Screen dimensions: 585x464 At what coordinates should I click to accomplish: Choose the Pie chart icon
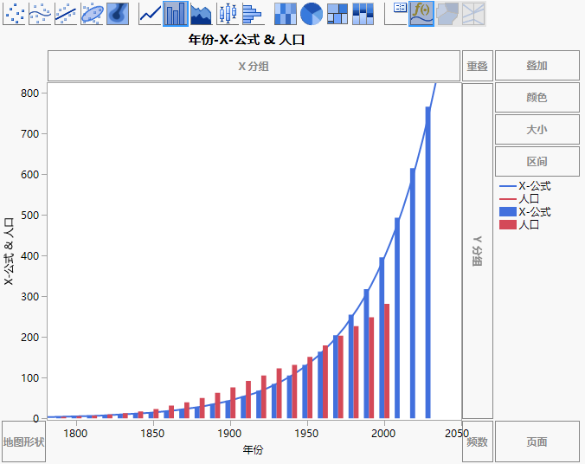(312, 13)
